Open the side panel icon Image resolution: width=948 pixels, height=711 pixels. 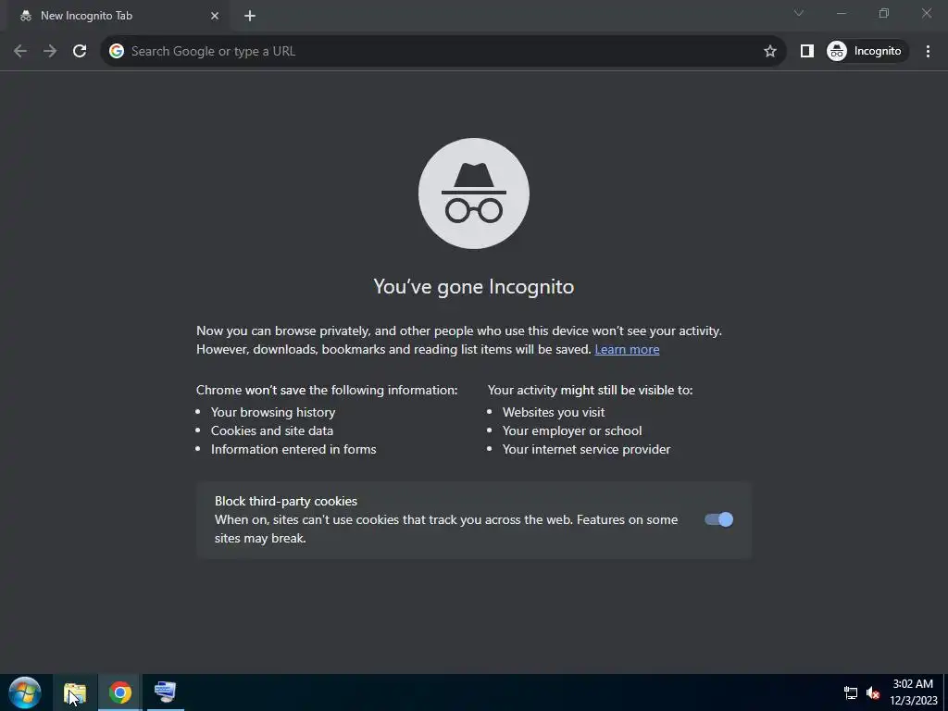pyautogui.click(x=806, y=52)
